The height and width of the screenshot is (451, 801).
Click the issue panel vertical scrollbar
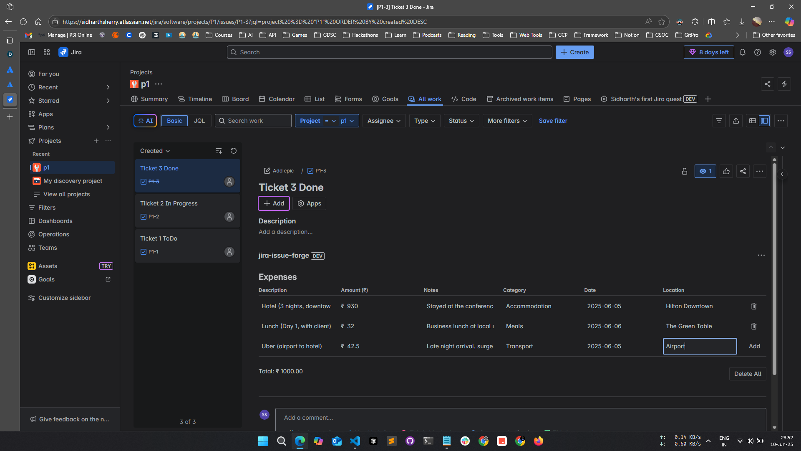(x=774, y=267)
